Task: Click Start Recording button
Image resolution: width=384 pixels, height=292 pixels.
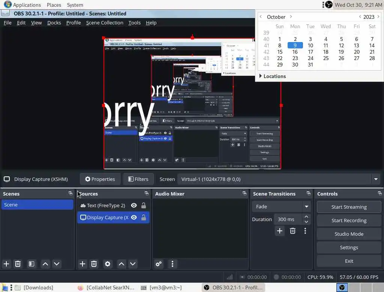Action: pos(349,220)
